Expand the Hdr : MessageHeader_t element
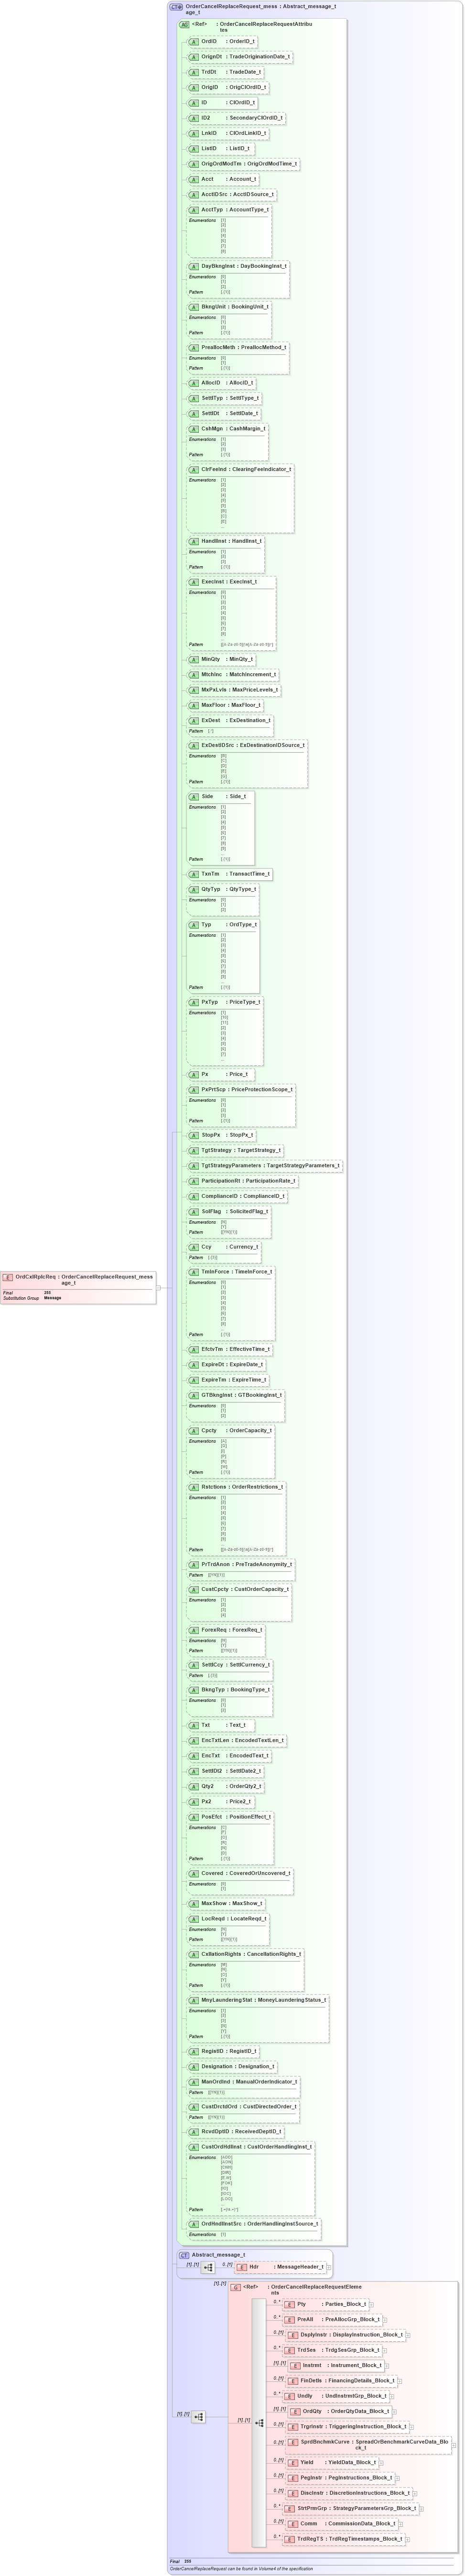 coord(329,2267)
